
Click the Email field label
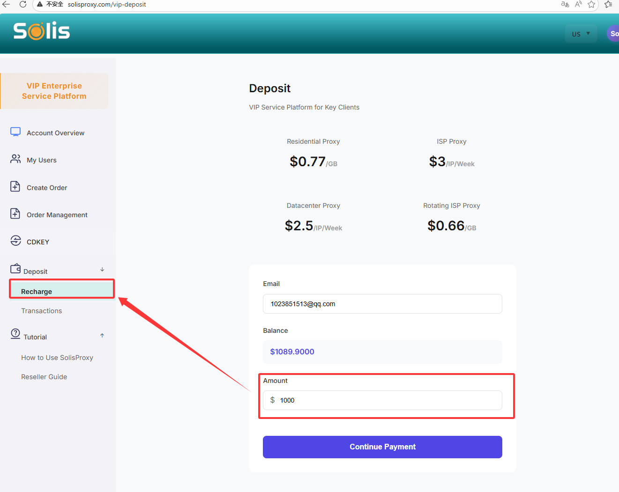pos(271,284)
